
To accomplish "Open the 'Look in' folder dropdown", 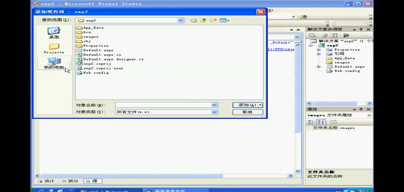I will (180, 21).
